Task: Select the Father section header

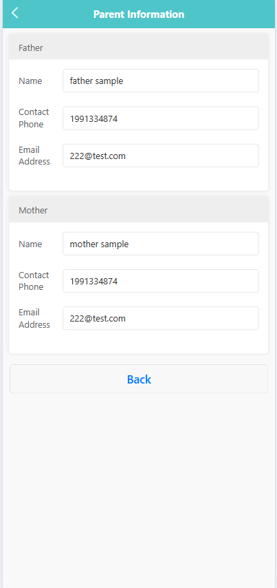Action: click(x=139, y=47)
